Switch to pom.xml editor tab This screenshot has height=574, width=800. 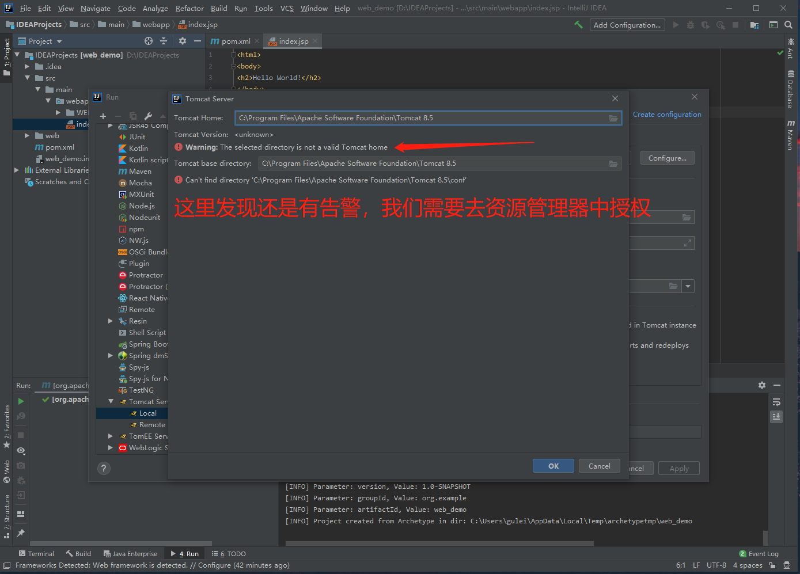pos(236,41)
